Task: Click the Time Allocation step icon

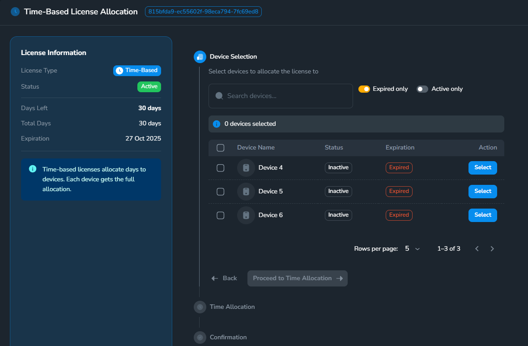Action: pyautogui.click(x=200, y=307)
